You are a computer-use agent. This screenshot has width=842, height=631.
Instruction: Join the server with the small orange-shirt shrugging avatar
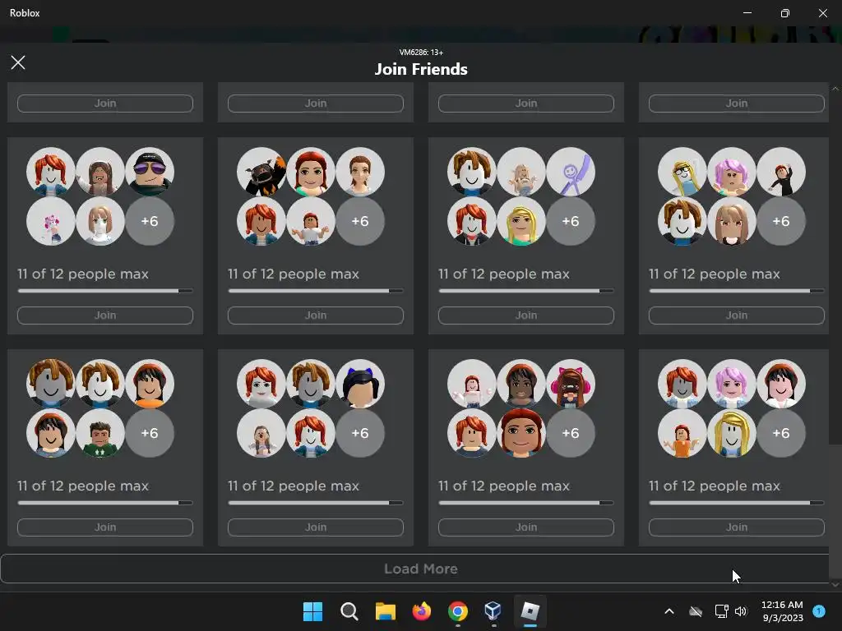(x=737, y=527)
